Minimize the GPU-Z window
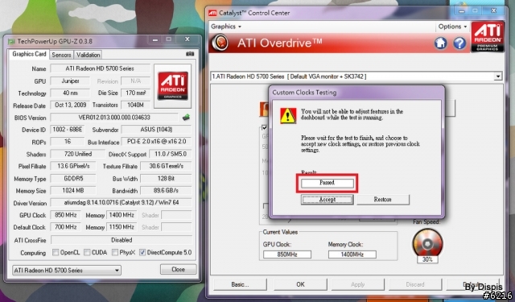Screen dimensions: 515x302 click(x=155, y=39)
